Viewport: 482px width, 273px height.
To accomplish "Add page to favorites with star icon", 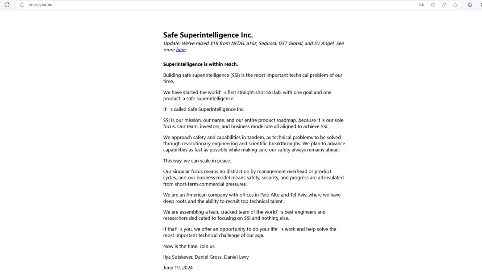I will (455, 5).
